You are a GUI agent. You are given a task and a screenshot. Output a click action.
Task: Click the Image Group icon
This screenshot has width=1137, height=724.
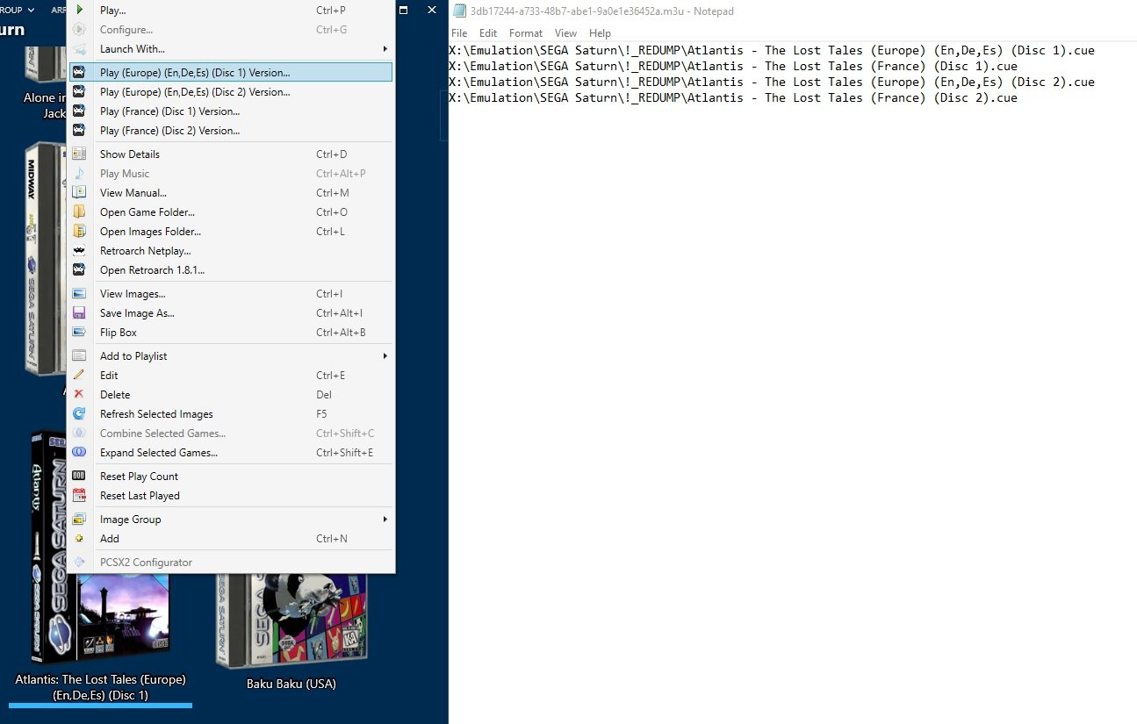tap(79, 520)
